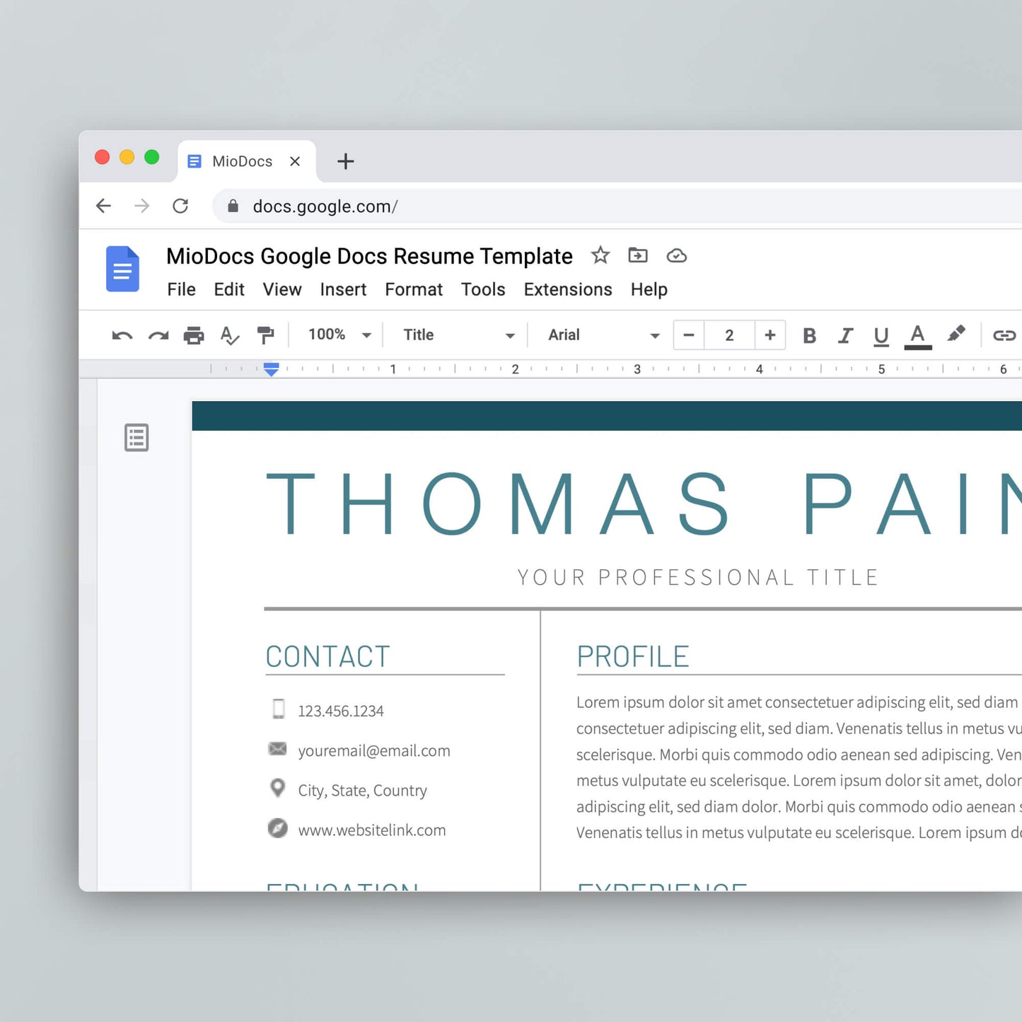
Task: Print the document using printer icon
Action: pos(194,335)
